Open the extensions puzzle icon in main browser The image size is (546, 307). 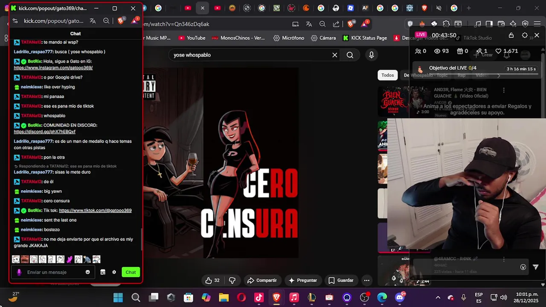click(446, 24)
